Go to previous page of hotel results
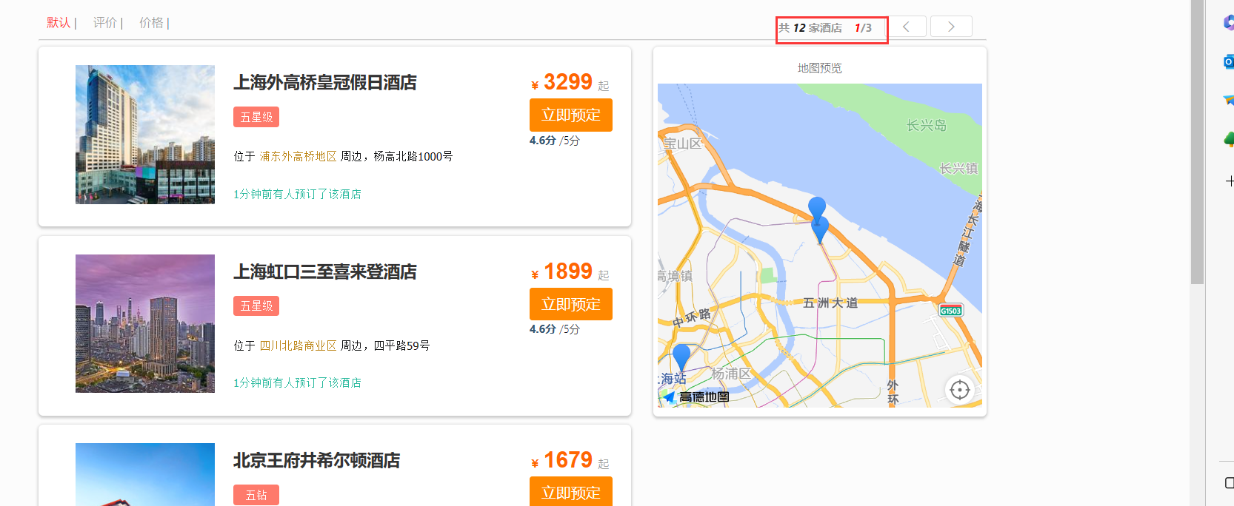Image resolution: width=1234 pixels, height=506 pixels. point(907,27)
